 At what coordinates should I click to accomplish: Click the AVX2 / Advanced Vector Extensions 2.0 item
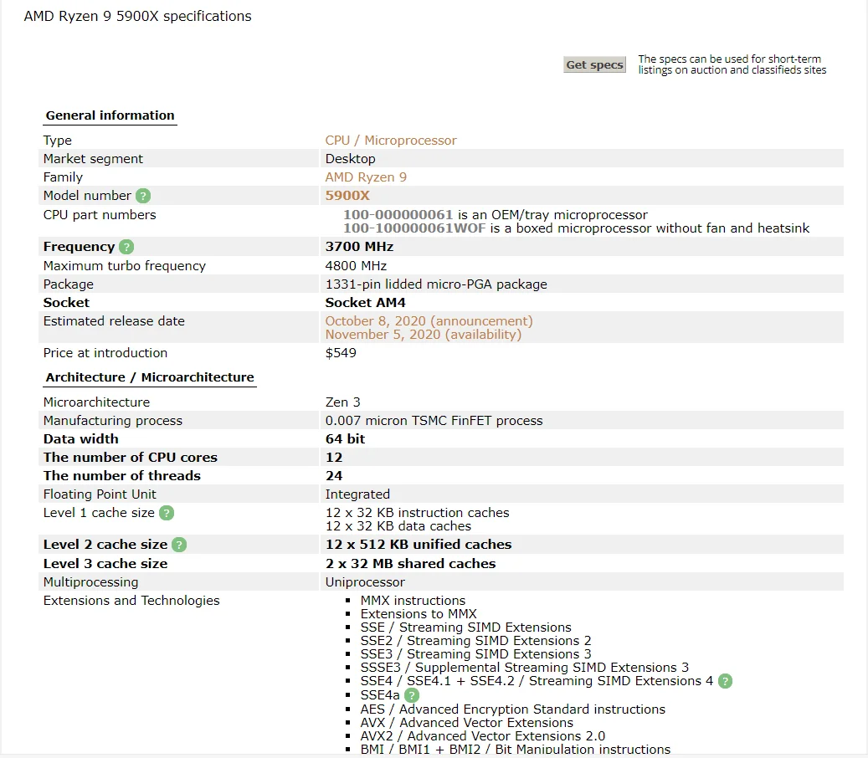[x=483, y=736]
